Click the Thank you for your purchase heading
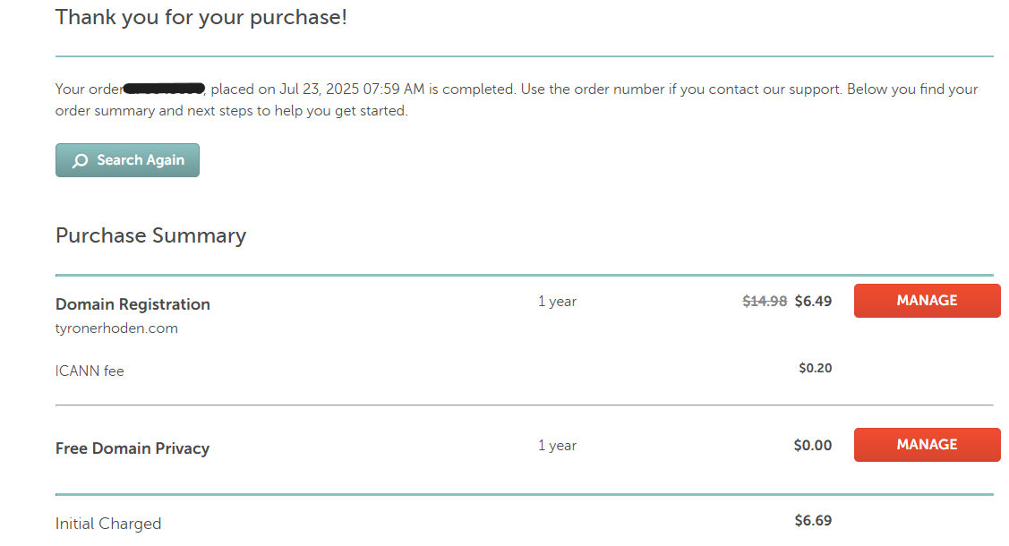 click(x=201, y=17)
